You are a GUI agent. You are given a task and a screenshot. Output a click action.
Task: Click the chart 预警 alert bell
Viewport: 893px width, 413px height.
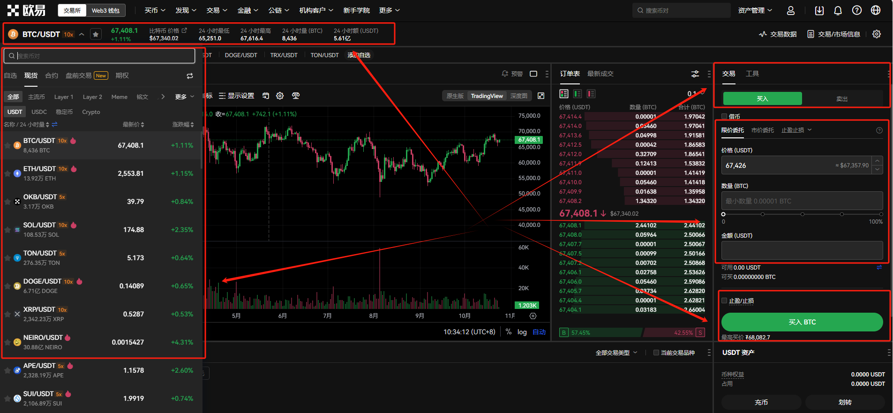505,74
